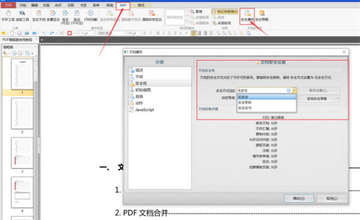Select 安全性 Security category in dialog
Screen dimensions: 360x220
pos(160,83)
